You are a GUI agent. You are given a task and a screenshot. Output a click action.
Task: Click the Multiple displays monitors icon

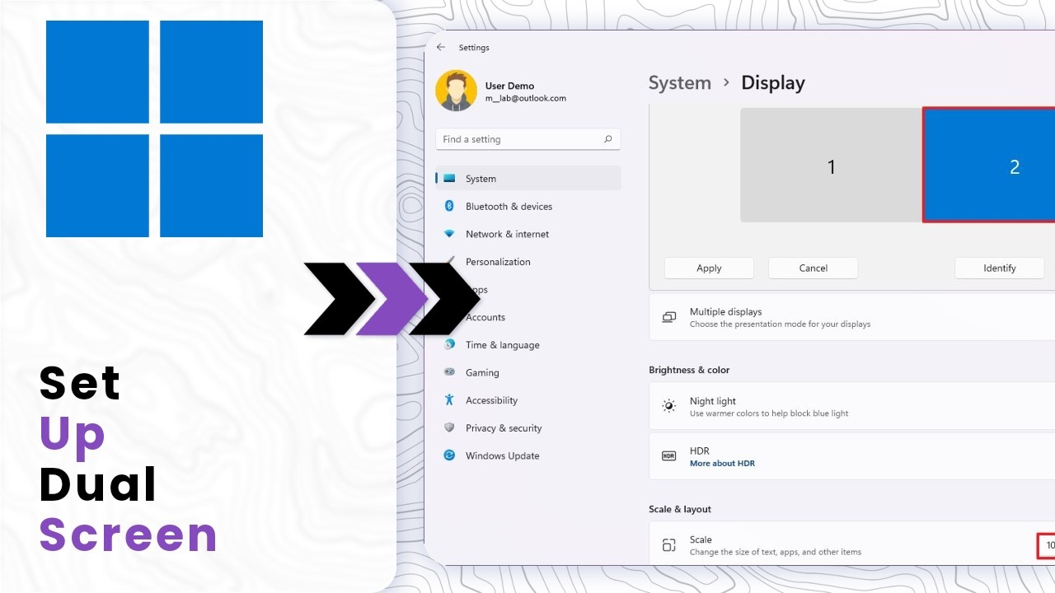pos(669,317)
